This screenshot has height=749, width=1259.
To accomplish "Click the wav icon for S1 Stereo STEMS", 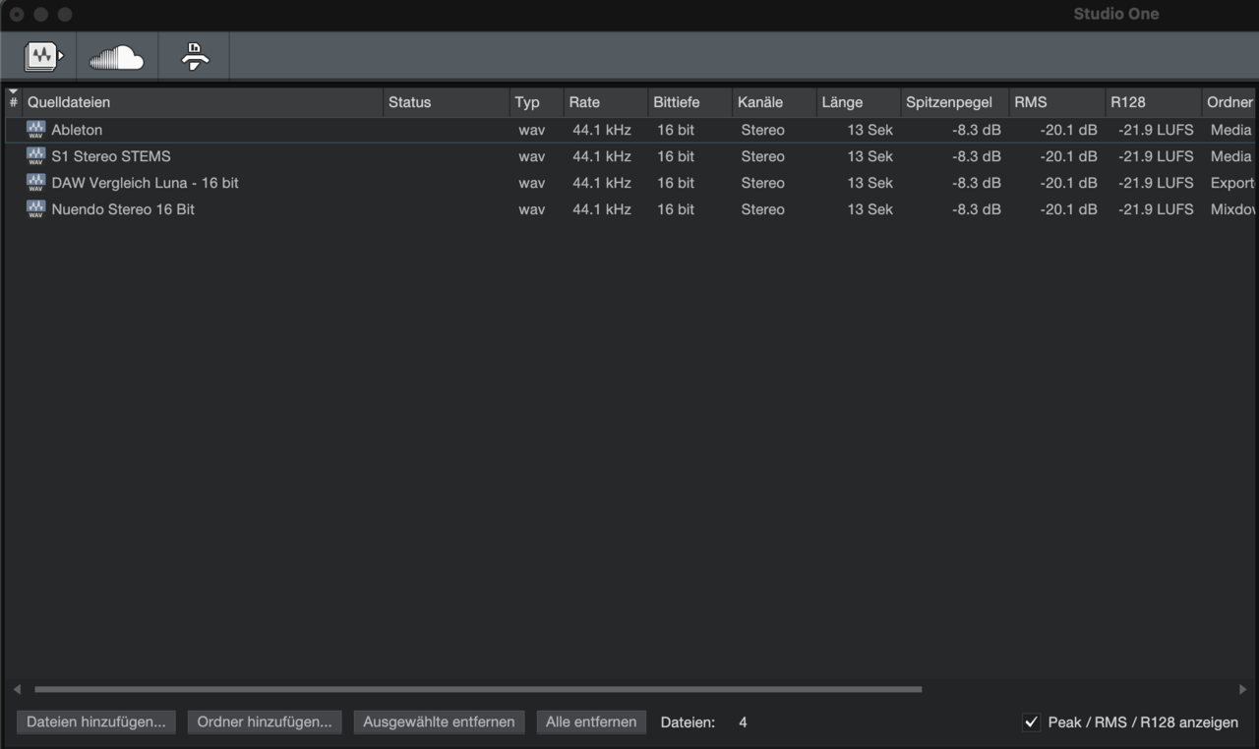I will [36, 156].
